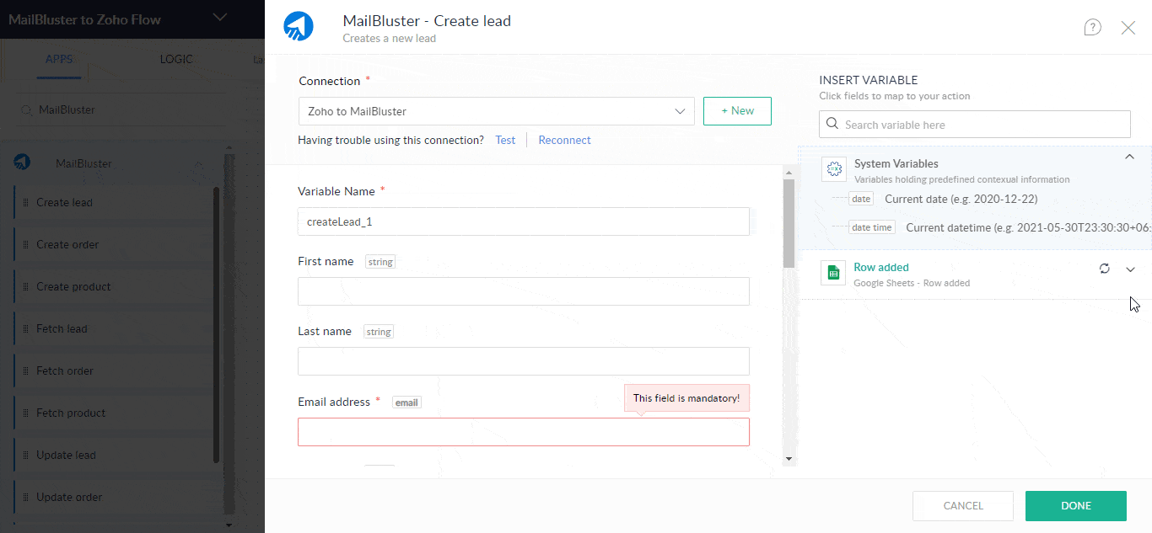Select the APPS tab
This screenshot has width=1152, height=533.
(58, 59)
